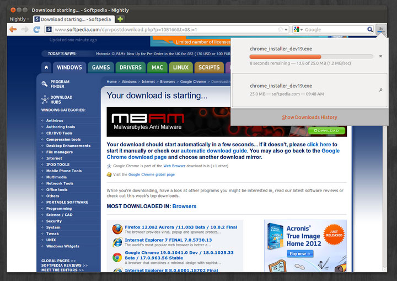Show completed download in containing folder
Image resolution: width=397 pixels, height=281 pixels.
(380, 90)
